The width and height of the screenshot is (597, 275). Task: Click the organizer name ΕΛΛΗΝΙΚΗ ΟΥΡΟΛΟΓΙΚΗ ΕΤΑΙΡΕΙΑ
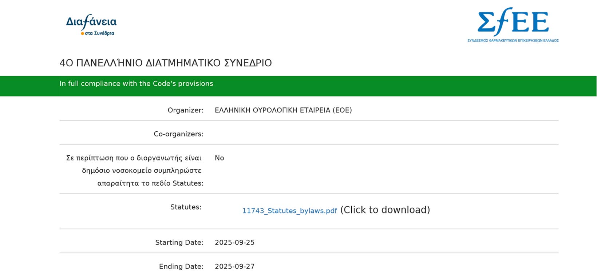pyautogui.click(x=283, y=110)
